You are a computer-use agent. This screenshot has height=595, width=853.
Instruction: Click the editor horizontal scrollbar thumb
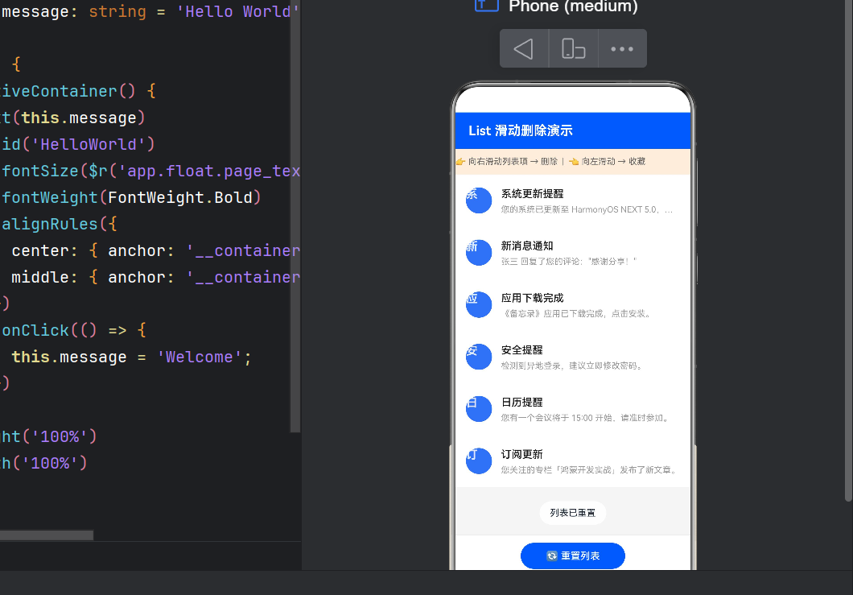pos(47,535)
